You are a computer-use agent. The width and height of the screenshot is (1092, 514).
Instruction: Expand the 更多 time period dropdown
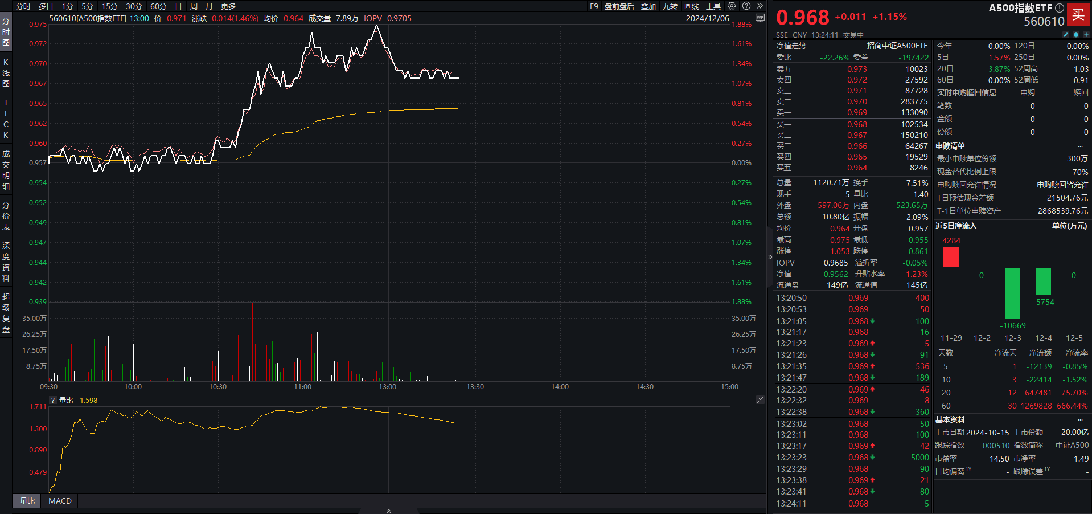(228, 6)
